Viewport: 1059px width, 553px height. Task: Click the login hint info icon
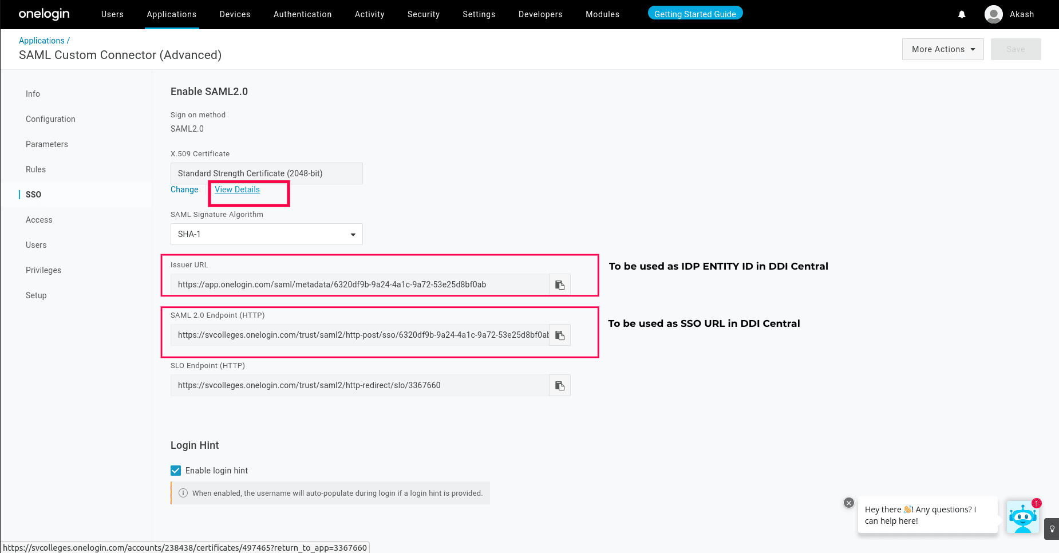[x=183, y=493]
